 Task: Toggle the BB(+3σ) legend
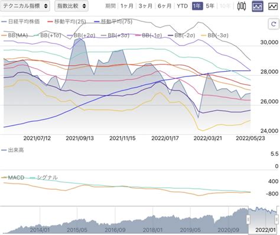click(x=115, y=36)
